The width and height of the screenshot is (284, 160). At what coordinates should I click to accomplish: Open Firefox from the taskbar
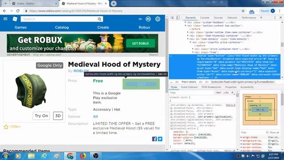tap(83, 156)
